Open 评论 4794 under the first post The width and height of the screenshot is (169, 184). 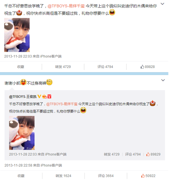coord(105,67)
